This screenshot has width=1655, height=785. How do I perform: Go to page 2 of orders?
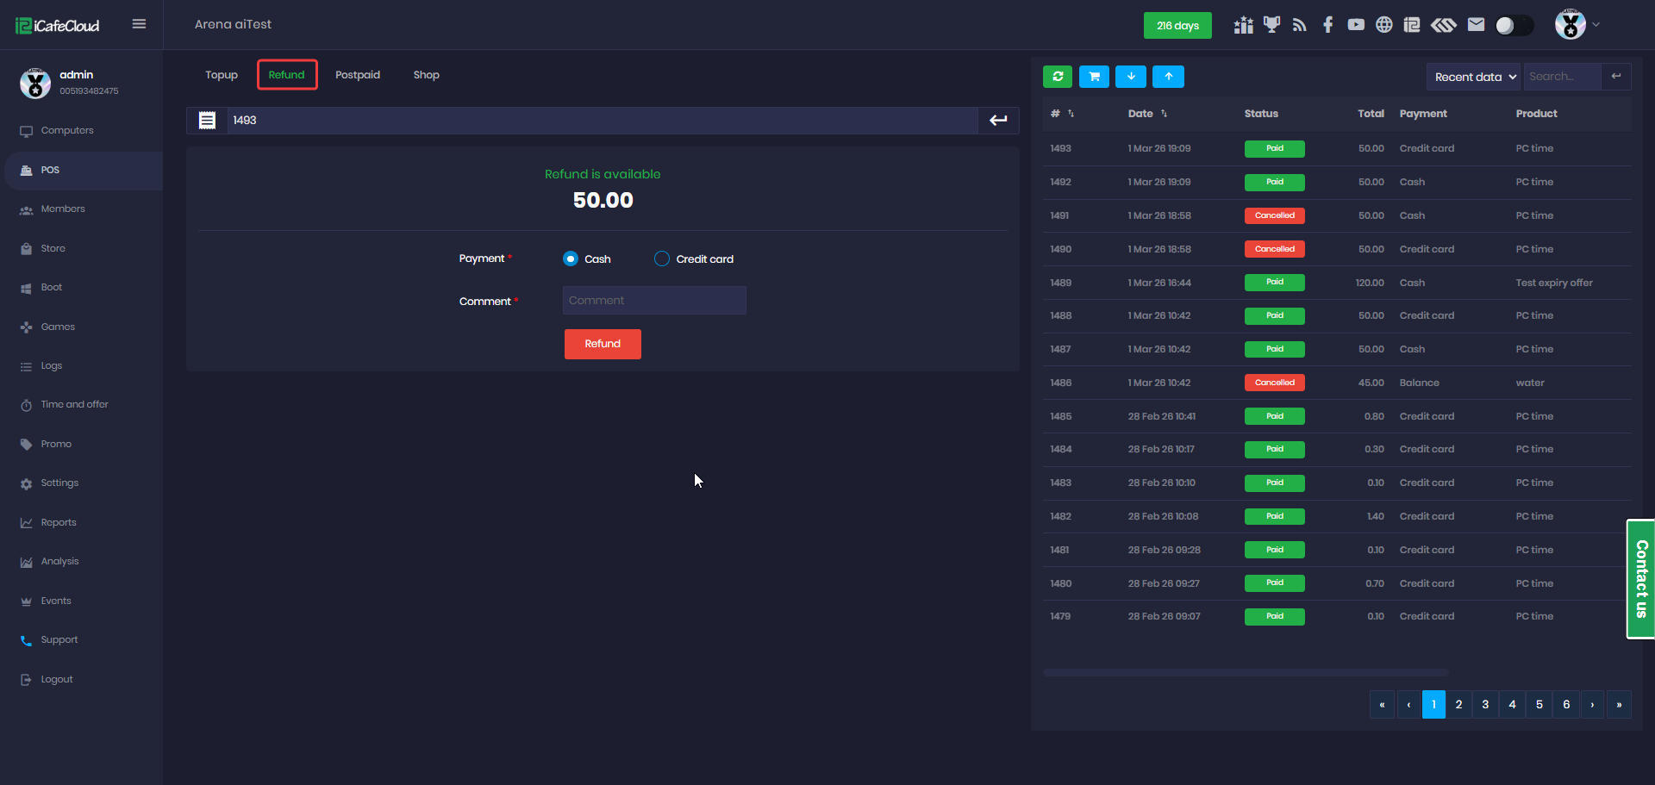(x=1458, y=705)
